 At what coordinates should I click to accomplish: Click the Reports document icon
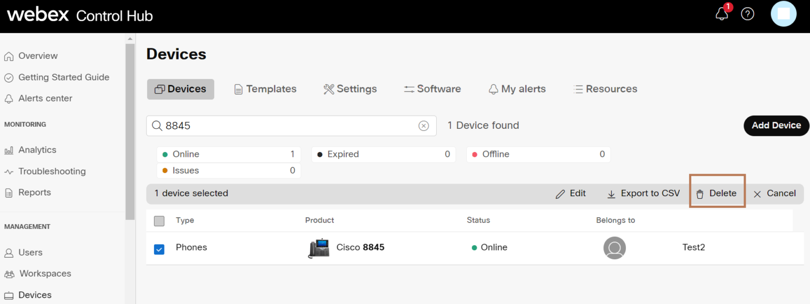pos(9,193)
